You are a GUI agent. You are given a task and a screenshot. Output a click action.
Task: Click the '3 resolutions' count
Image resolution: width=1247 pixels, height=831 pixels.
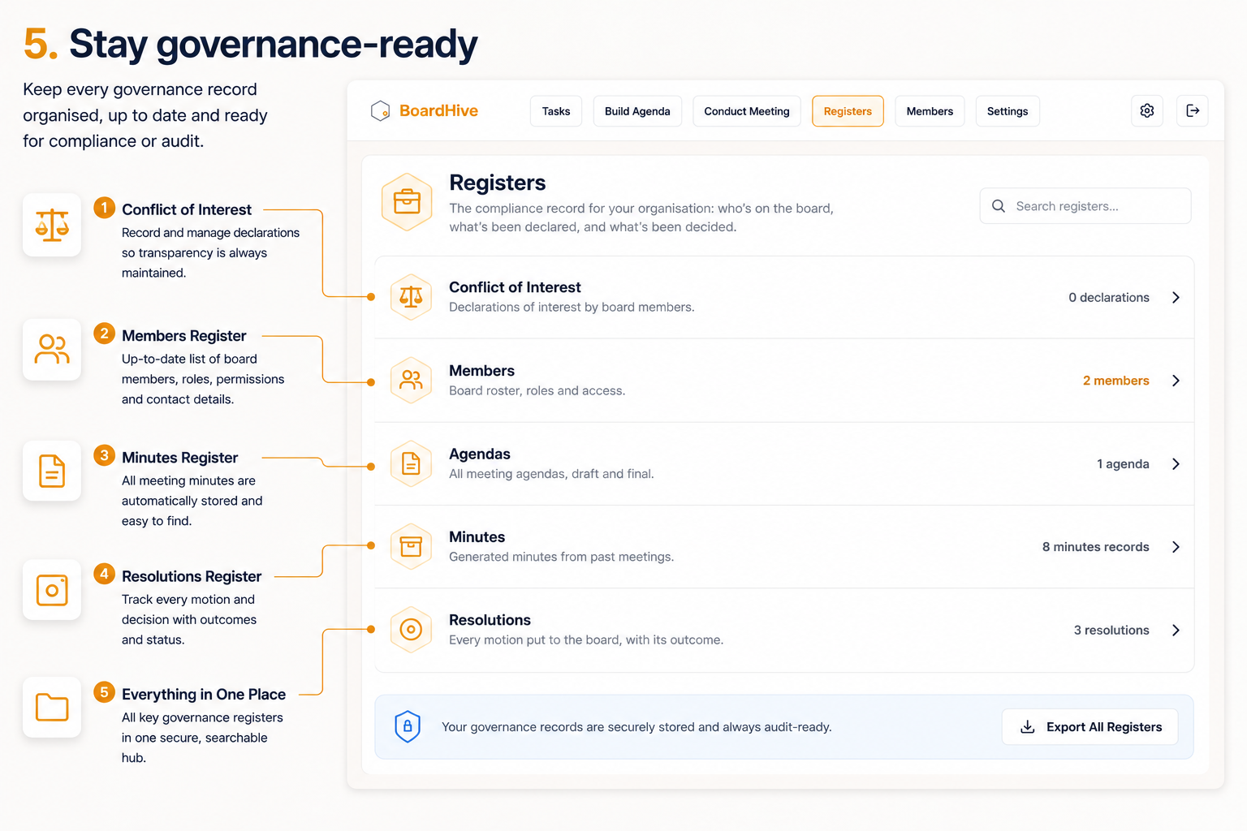(x=1111, y=631)
